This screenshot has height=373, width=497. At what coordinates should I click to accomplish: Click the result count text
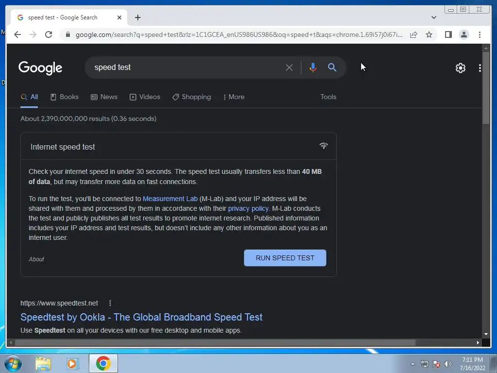tap(88, 119)
